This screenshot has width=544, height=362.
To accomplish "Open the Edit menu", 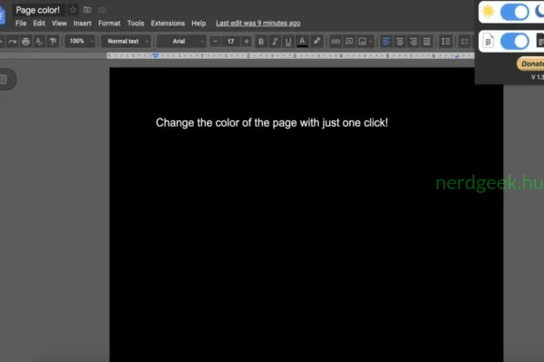I will (x=39, y=24).
